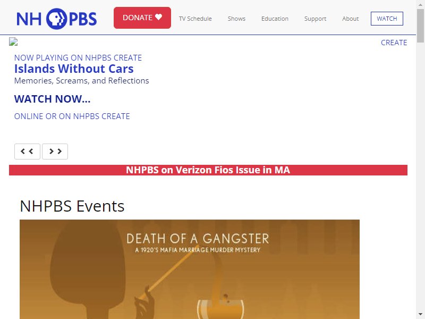Click the NHPBS Events heading
The width and height of the screenshot is (425, 319).
click(72, 206)
